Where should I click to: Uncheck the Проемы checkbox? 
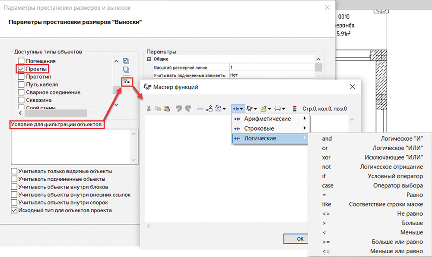[x=21, y=69]
